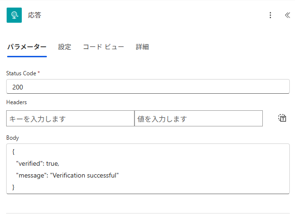Switch to the コード ビュー tab

[x=104, y=47]
